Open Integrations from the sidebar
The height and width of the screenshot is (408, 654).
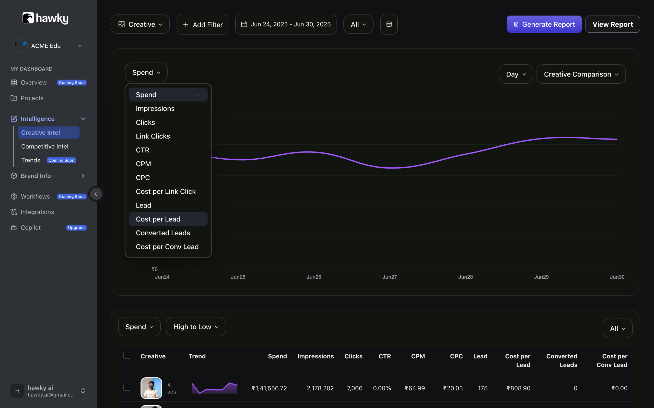coord(37,212)
